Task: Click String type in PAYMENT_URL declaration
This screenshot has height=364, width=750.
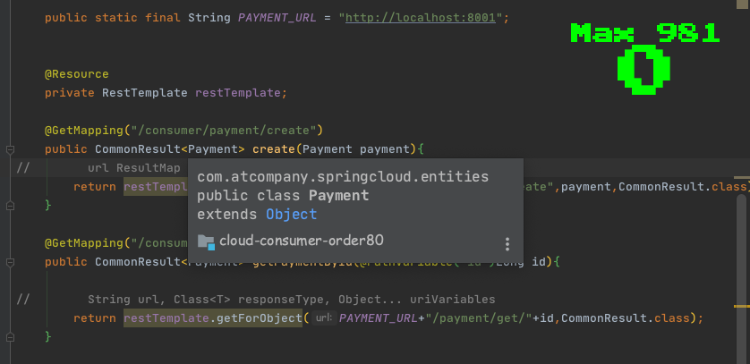Action: tap(209, 18)
